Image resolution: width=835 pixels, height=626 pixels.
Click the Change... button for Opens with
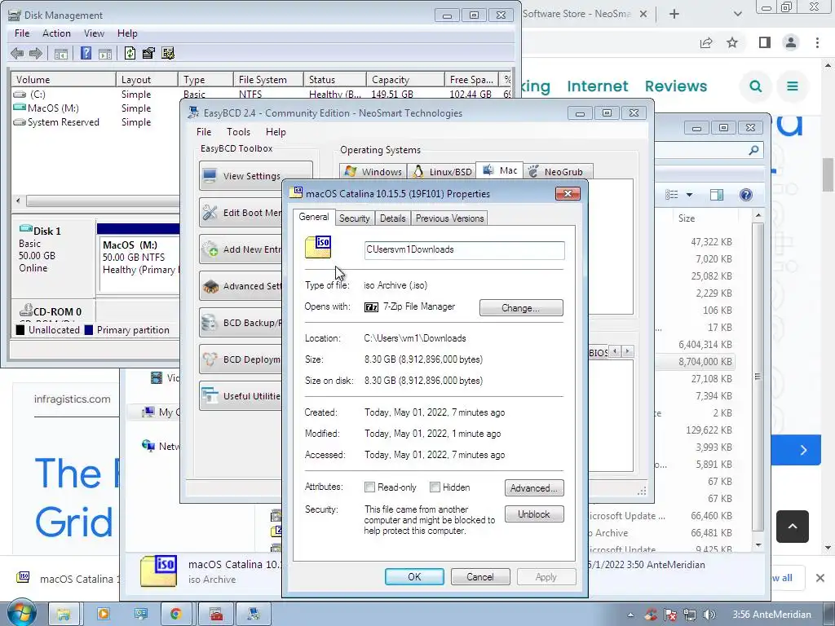521,307
